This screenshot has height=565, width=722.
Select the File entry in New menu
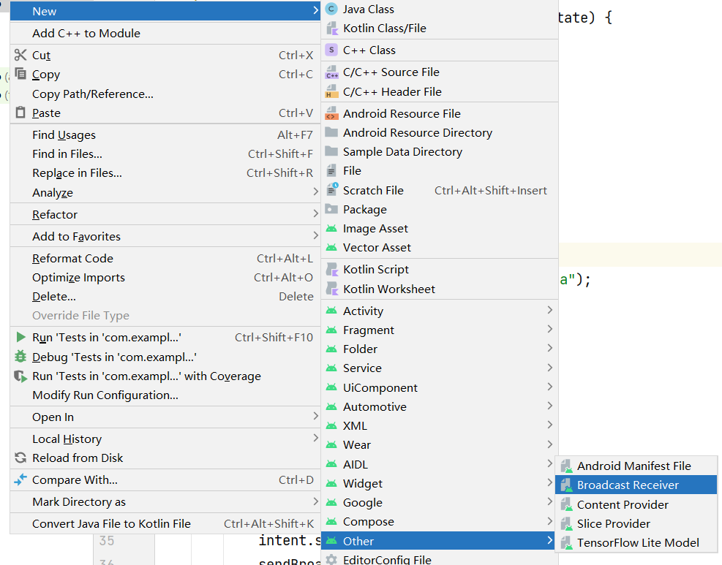[440, 171]
